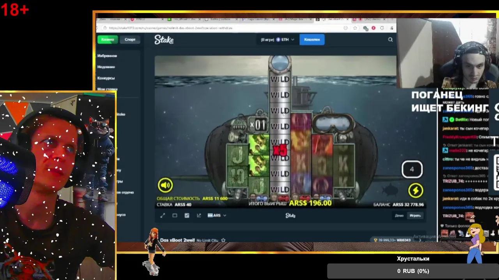The height and width of the screenshot is (280, 499).
Task: Open Мои ставки in the sidebar
Action: coord(107,89)
